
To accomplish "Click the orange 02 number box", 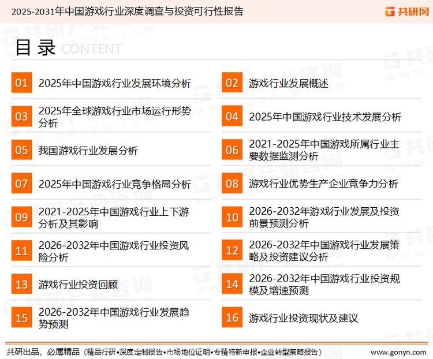I will click(232, 83).
